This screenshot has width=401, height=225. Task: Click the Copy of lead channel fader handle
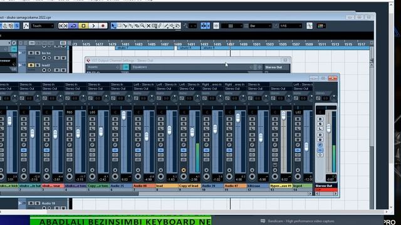(192, 132)
